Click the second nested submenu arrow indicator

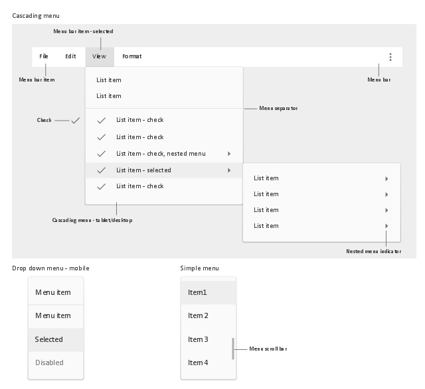386,195
